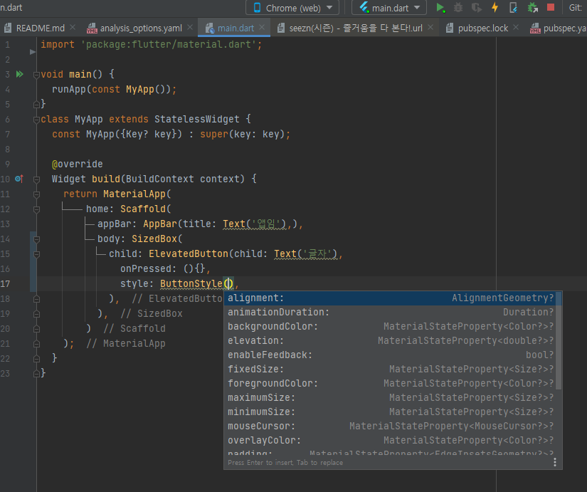Close the README.md tab
Viewport: 587px width, 492px height.
coord(73,27)
